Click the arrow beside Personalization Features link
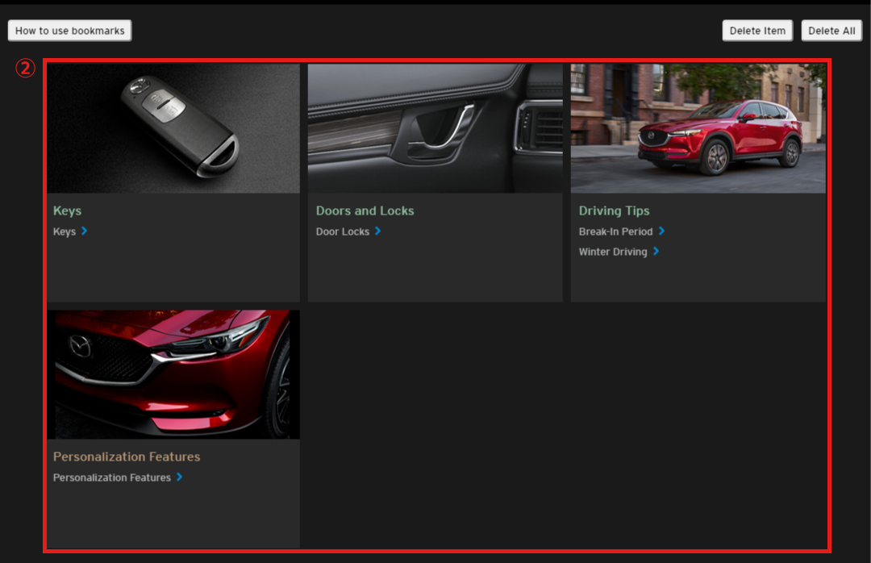The width and height of the screenshot is (871, 563). pyautogui.click(x=179, y=477)
